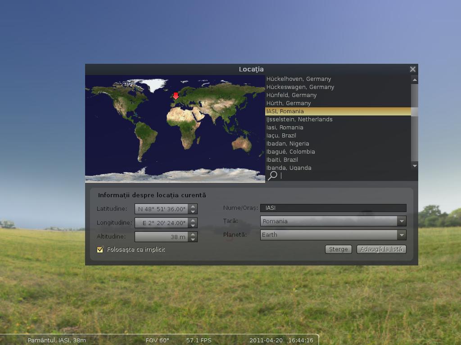Open the Planetă dropdown
This screenshot has height=345, width=461.
click(333, 234)
